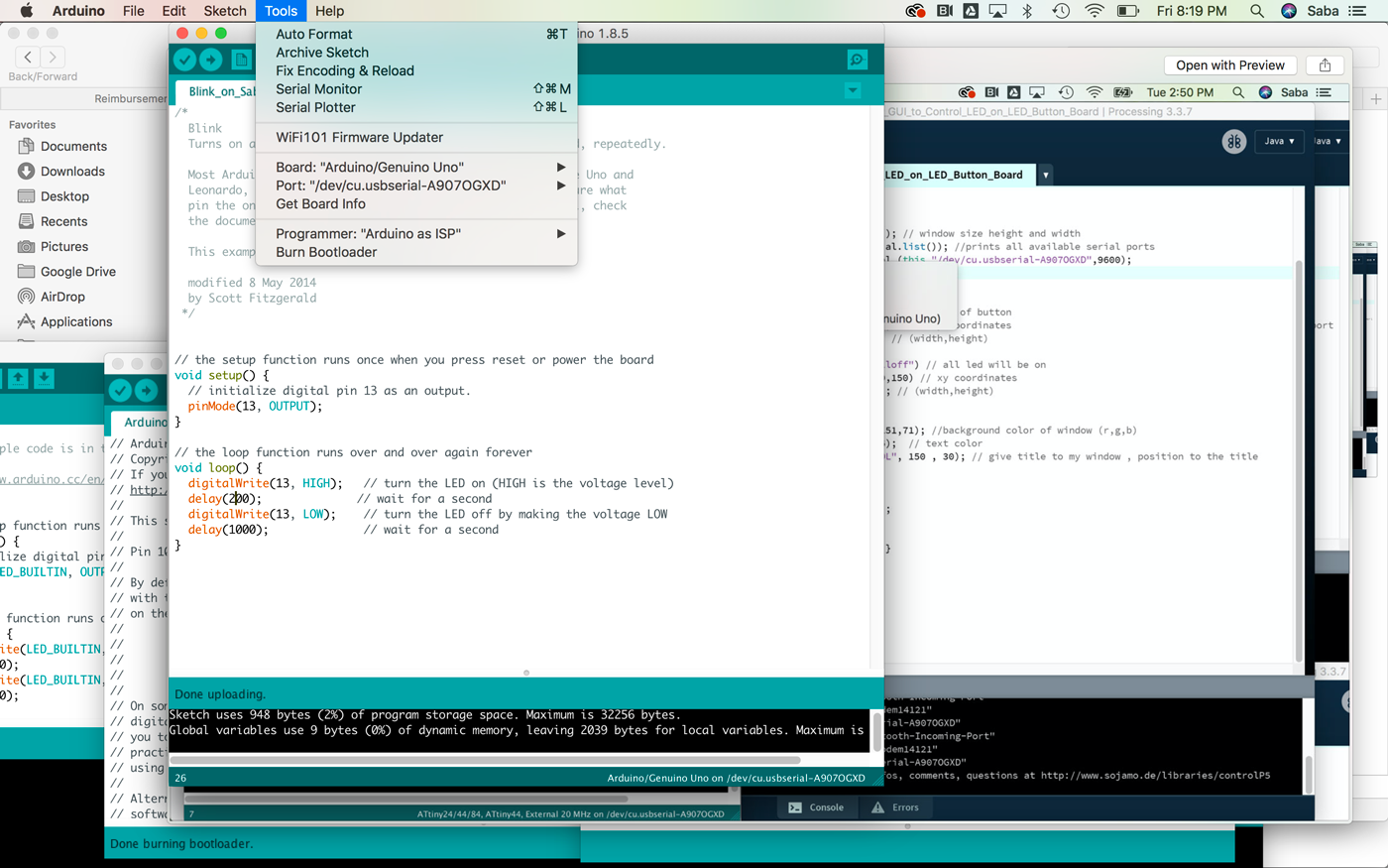The image size is (1388, 868).
Task: Open the Apple menu
Action: (27, 11)
